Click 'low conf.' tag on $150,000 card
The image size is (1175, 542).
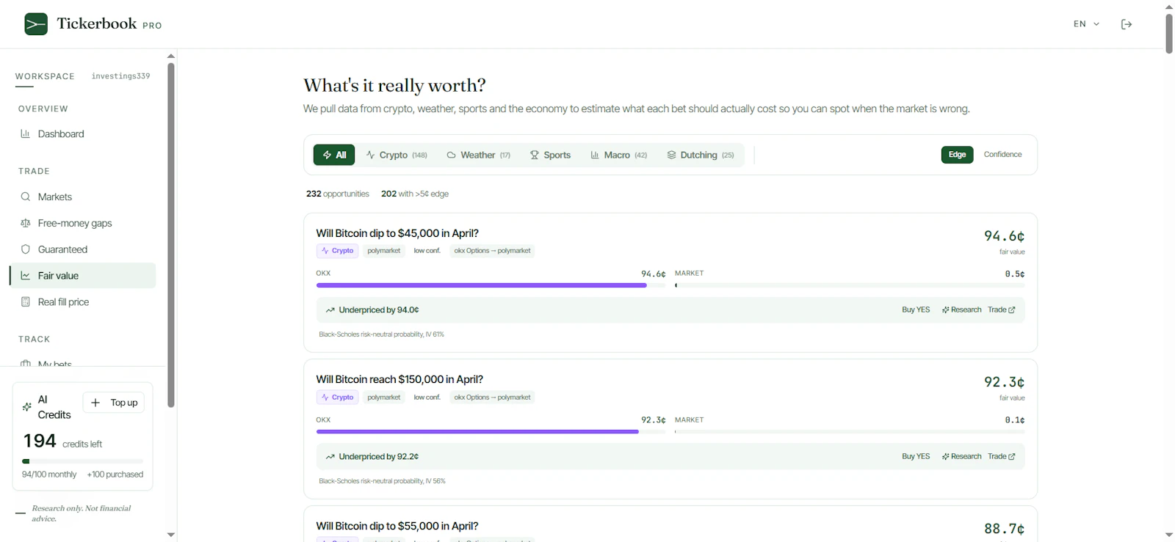coord(427,398)
